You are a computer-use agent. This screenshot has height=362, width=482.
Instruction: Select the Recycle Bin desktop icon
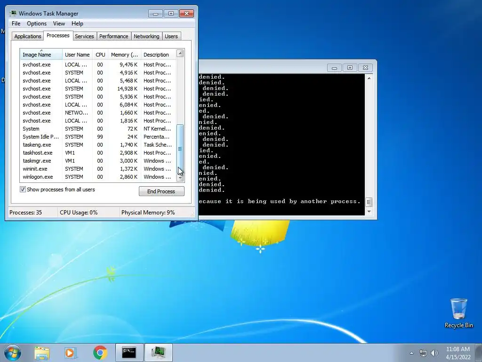458,313
